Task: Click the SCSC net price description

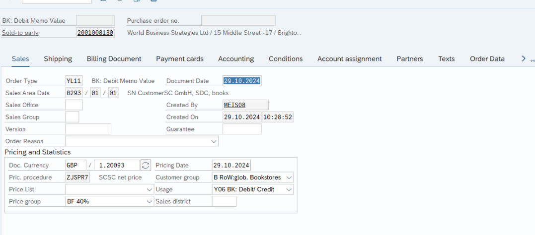Action: tap(120, 177)
